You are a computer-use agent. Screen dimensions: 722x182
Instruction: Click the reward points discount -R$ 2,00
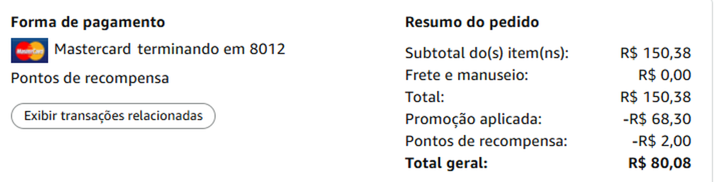tap(661, 141)
